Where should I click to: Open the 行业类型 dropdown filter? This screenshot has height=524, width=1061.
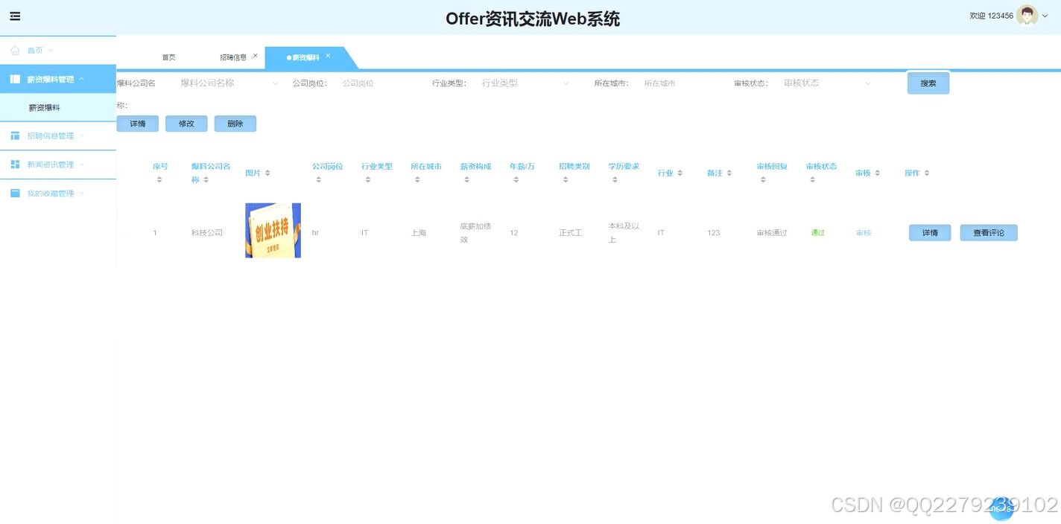pyautogui.click(x=525, y=83)
